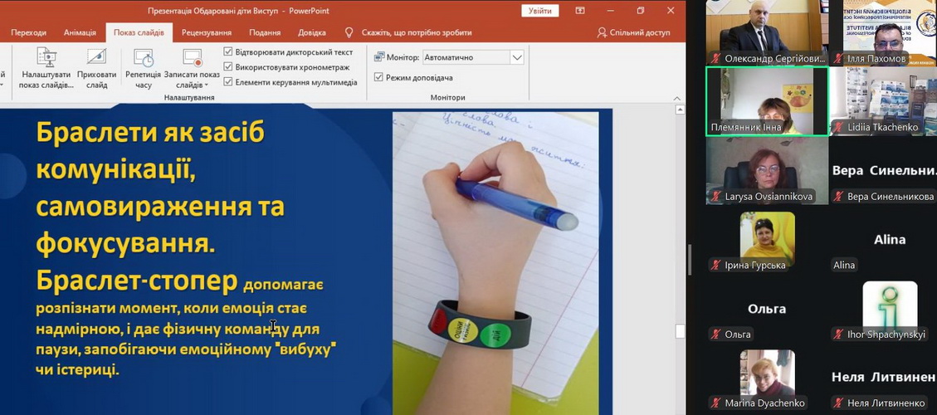The width and height of the screenshot is (937, 415).
Task: Click the slide's vertical scrollbar thumb
Action: point(680,332)
